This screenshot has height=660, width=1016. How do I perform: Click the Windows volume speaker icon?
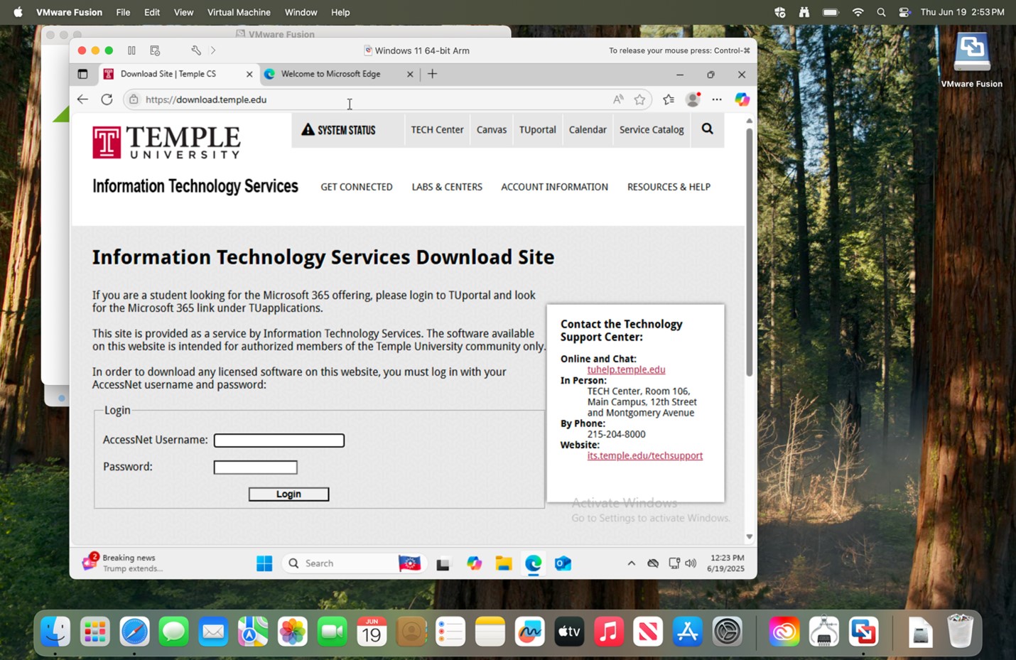pyautogui.click(x=691, y=563)
